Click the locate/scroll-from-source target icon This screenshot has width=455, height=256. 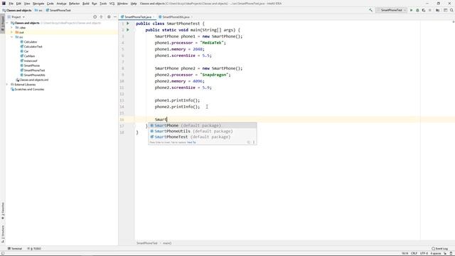point(95,17)
